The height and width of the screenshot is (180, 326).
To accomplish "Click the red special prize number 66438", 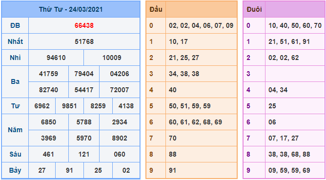I will [x=84, y=25].
